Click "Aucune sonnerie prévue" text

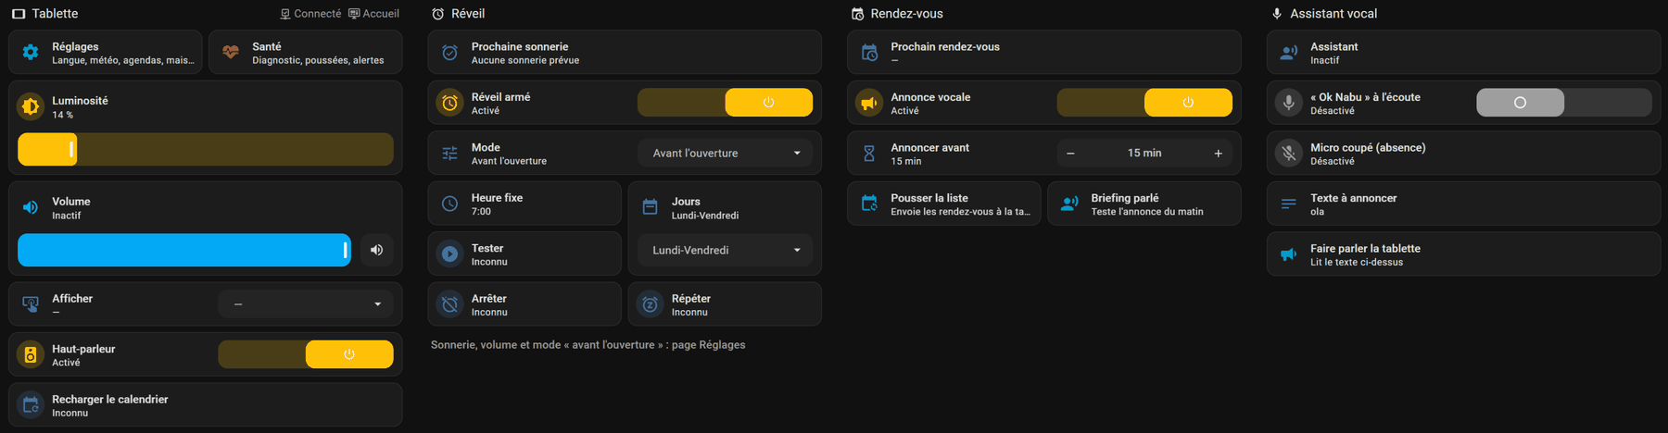click(x=525, y=60)
